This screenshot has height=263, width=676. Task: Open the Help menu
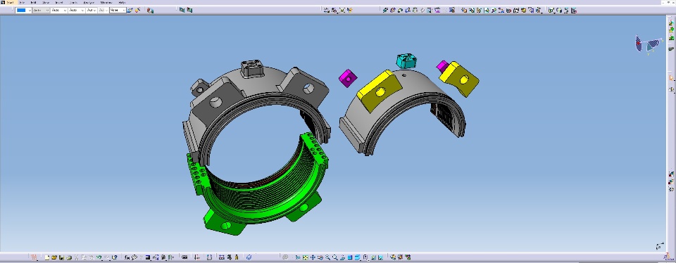point(123,3)
